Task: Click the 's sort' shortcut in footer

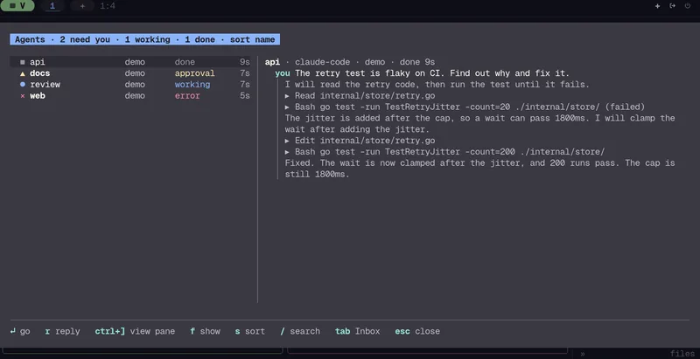Action: pos(250,331)
